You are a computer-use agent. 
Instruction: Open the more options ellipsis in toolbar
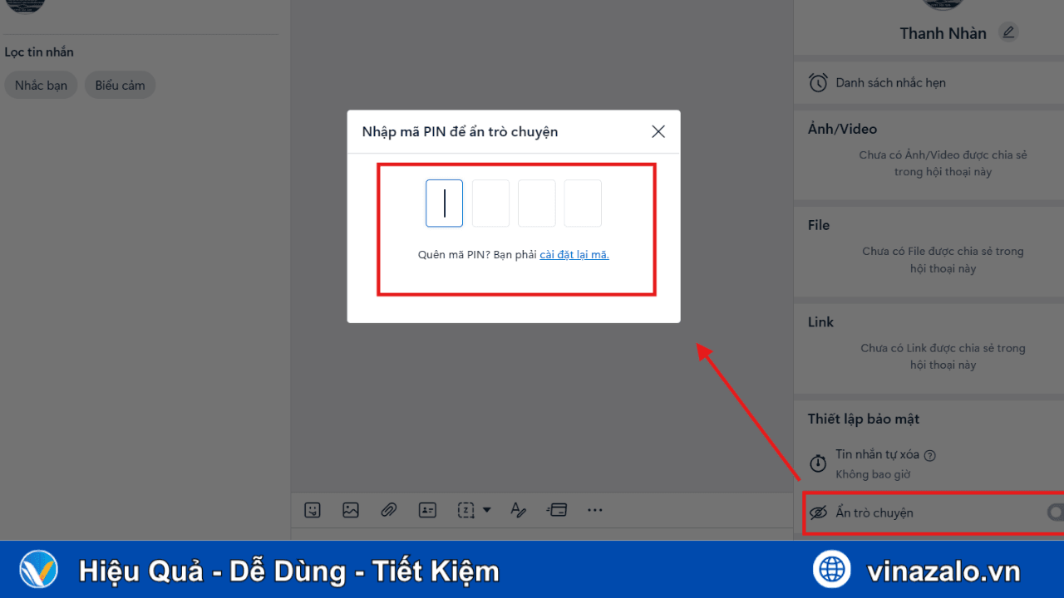[x=594, y=510]
